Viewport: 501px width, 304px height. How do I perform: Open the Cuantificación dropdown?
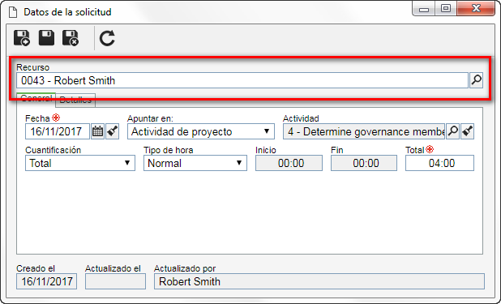(x=127, y=163)
